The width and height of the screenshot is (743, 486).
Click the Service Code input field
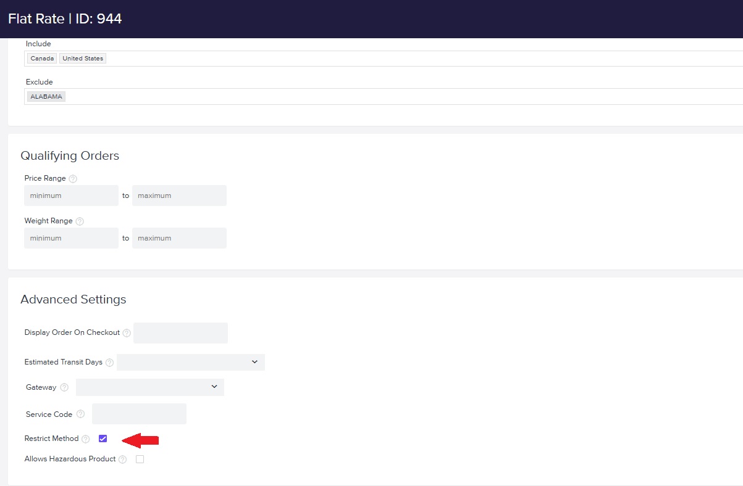[139, 413]
